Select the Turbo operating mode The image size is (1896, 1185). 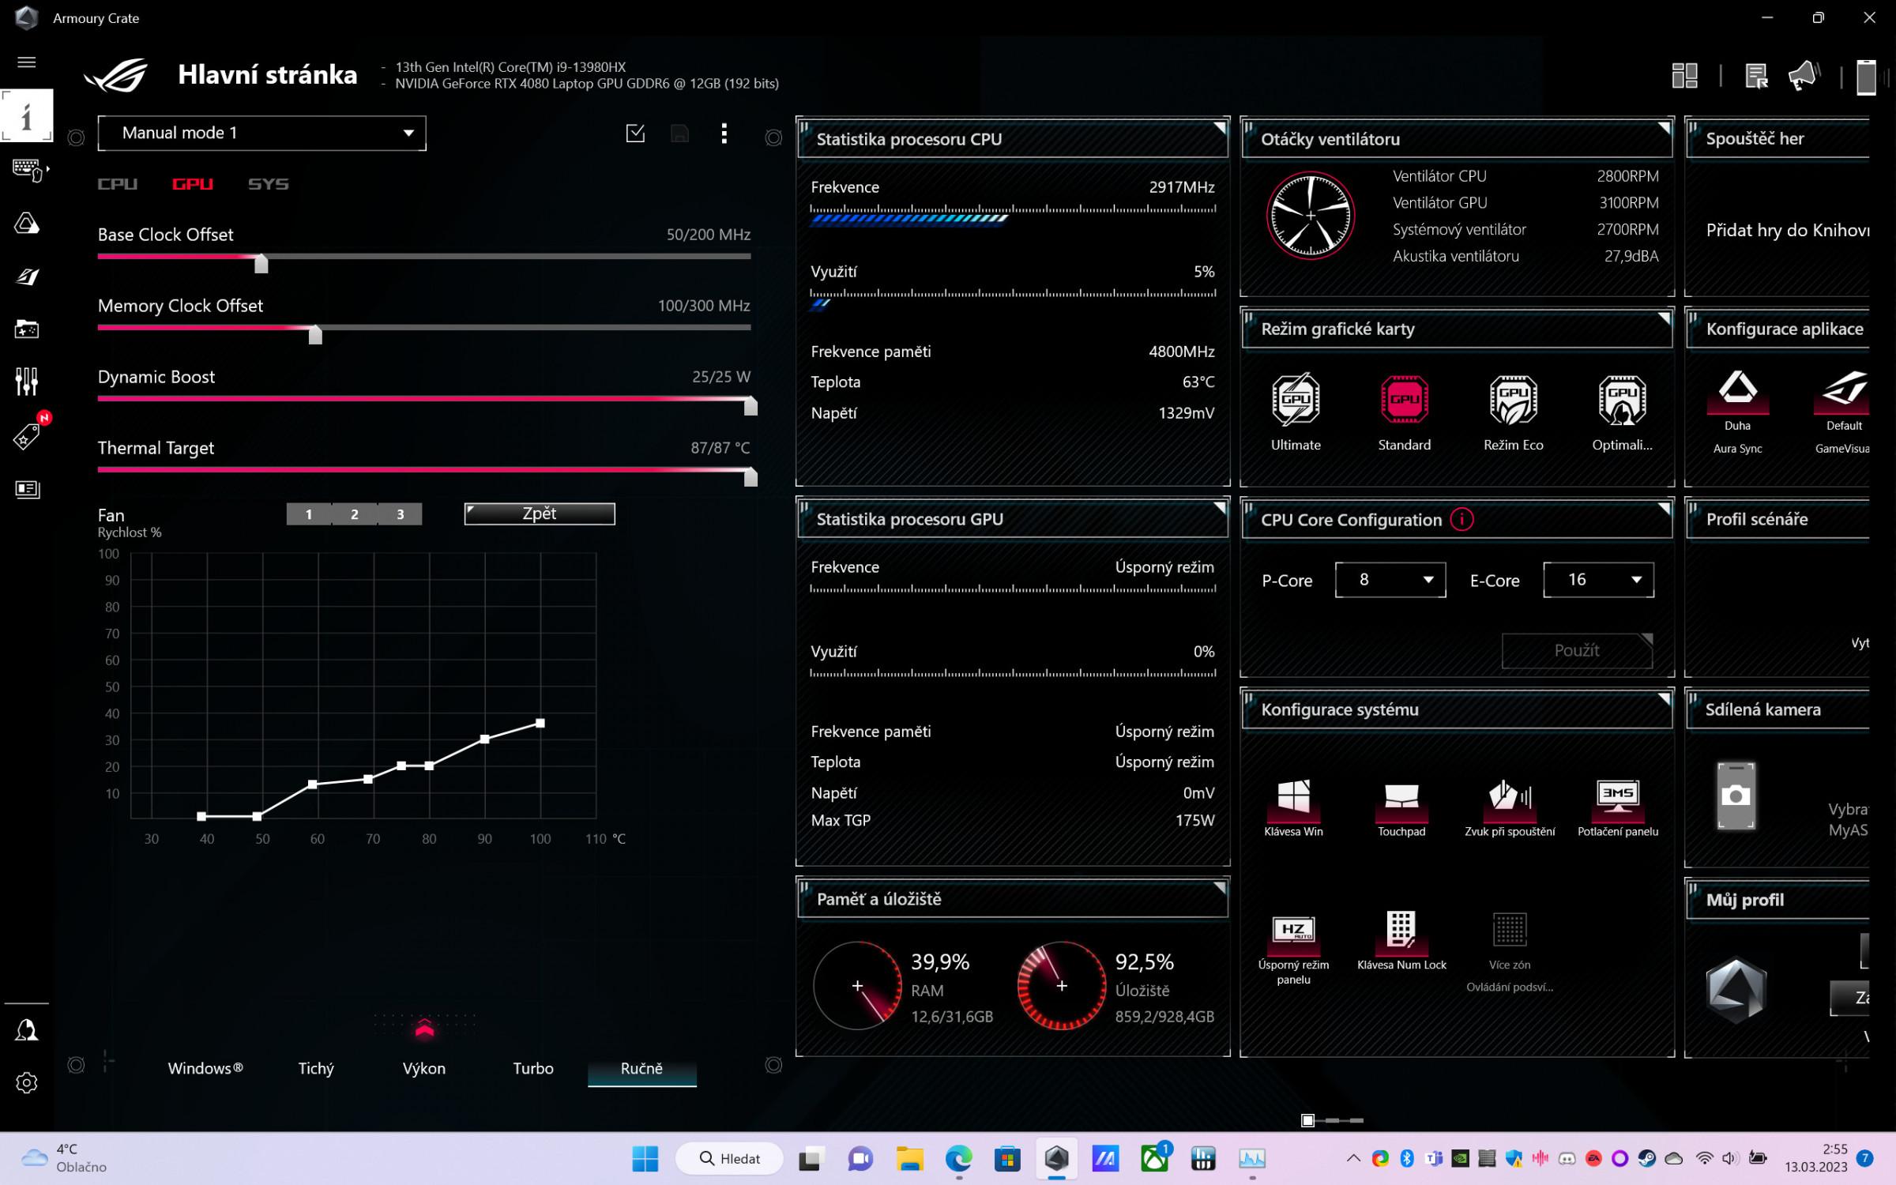pyautogui.click(x=533, y=1068)
